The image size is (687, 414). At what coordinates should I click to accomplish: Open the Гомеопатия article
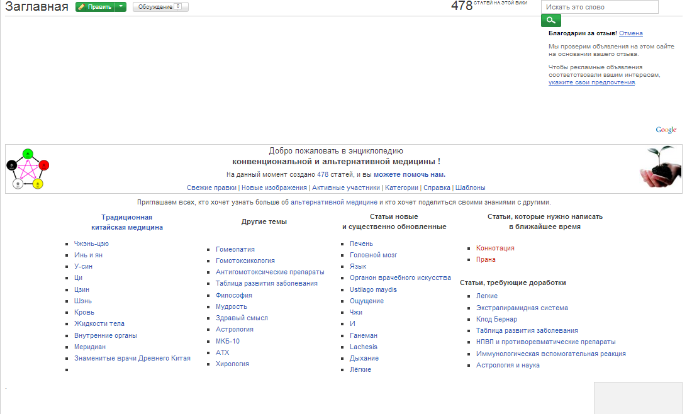235,249
